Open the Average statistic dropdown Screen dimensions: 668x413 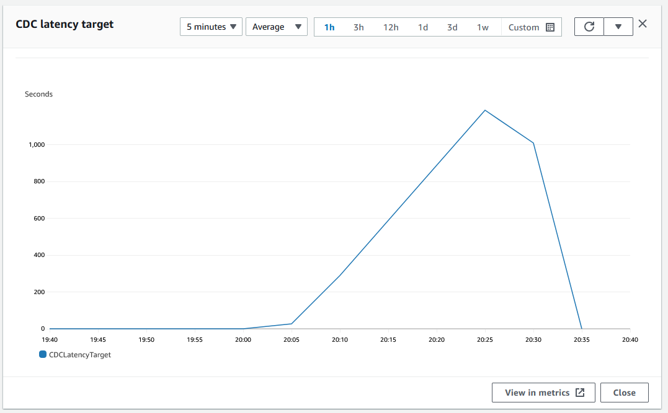tap(277, 27)
